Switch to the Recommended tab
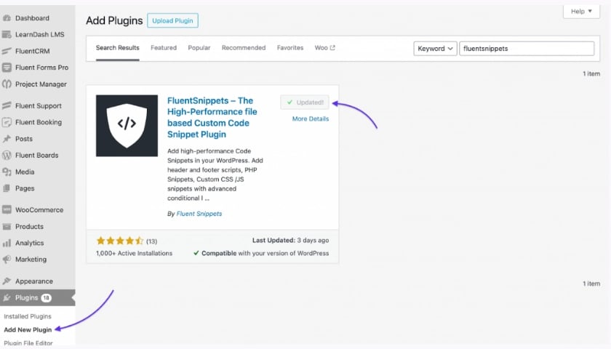Screen dimensions: 611x349 point(244,48)
